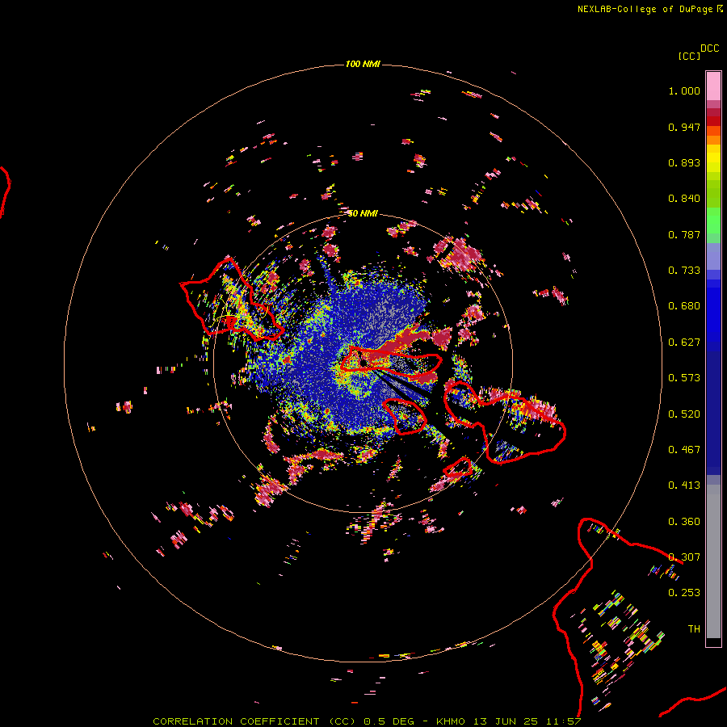Select the 0.573 legend value
The width and height of the screenshot is (727, 727).
click(x=684, y=378)
